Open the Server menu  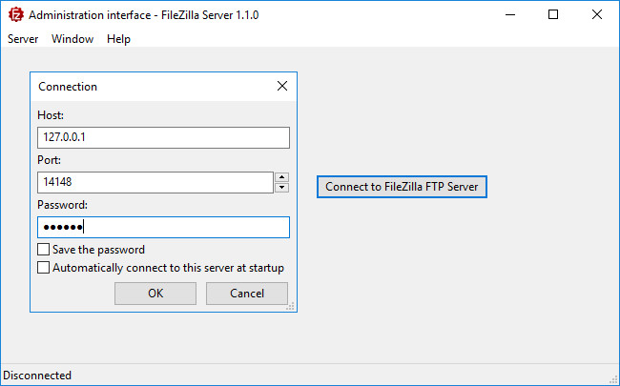23,39
